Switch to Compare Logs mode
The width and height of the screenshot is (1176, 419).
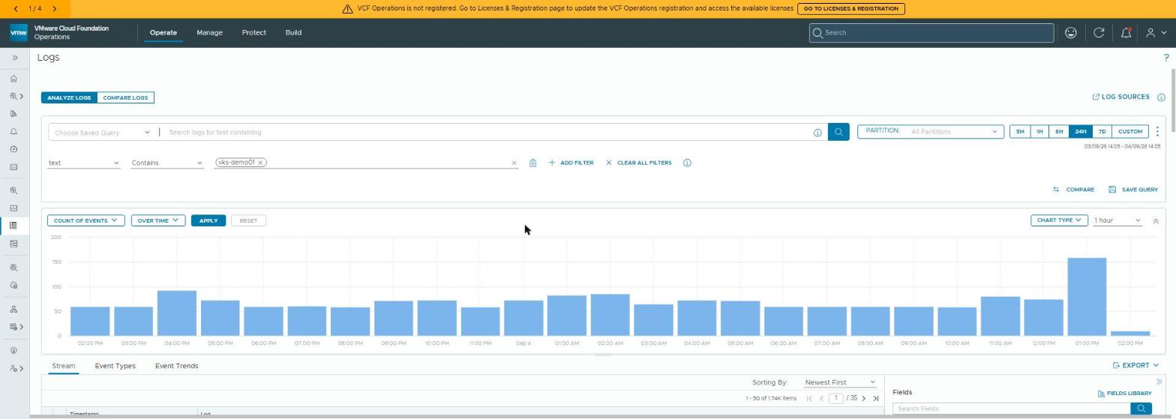pyautogui.click(x=125, y=97)
